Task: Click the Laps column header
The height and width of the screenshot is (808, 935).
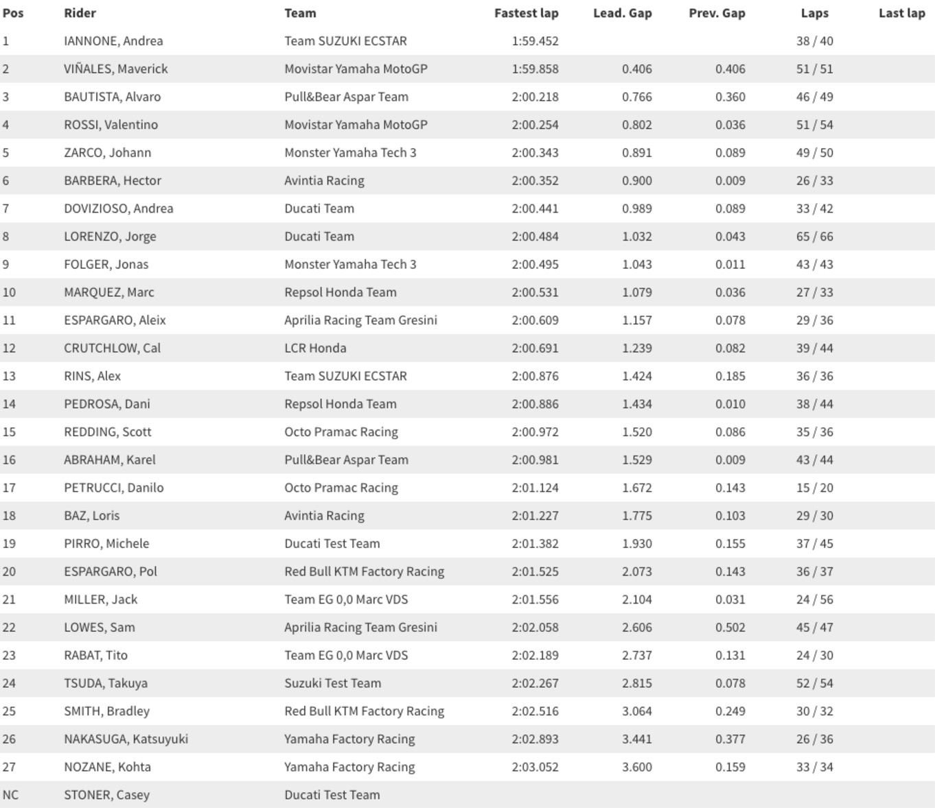Action: [815, 13]
